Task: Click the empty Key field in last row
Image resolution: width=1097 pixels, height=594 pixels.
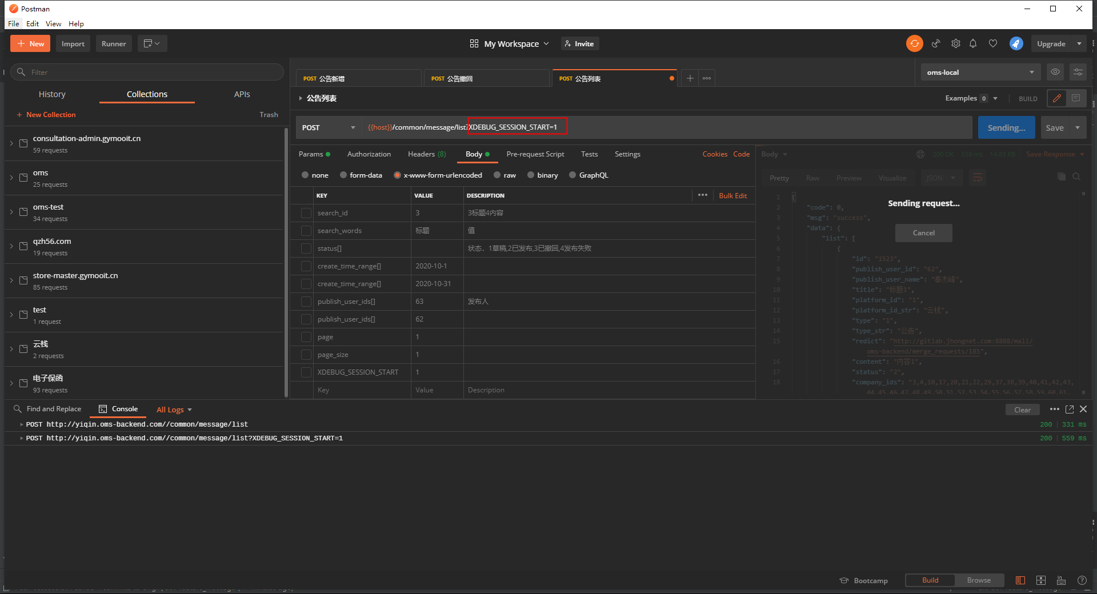Action: (x=362, y=390)
